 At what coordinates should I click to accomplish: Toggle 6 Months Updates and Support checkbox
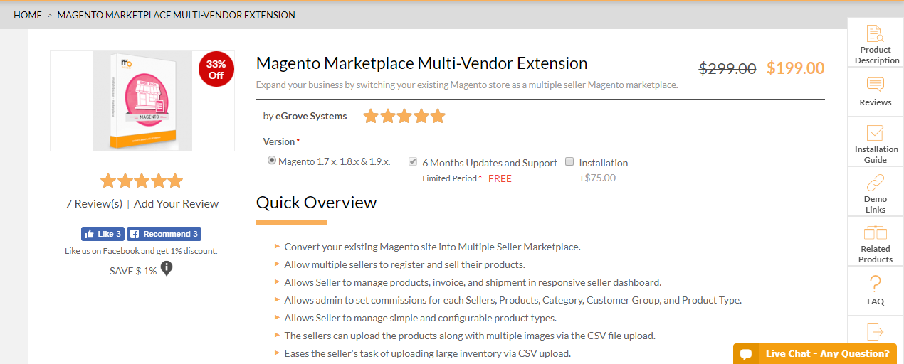[x=413, y=161]
